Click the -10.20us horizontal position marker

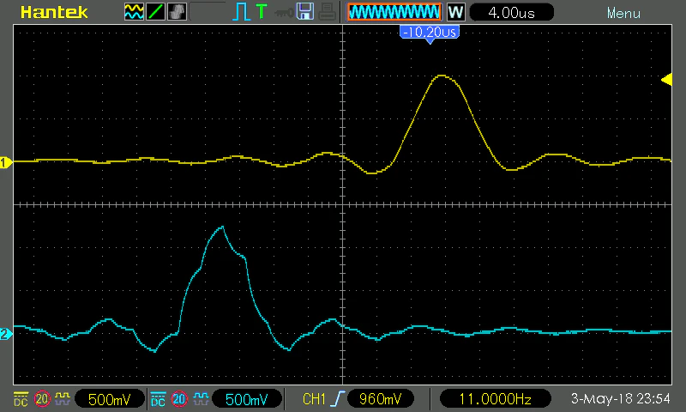[x=430, y=33]
